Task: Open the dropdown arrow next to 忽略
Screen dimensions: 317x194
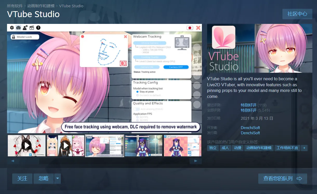Action: (57, 178)
